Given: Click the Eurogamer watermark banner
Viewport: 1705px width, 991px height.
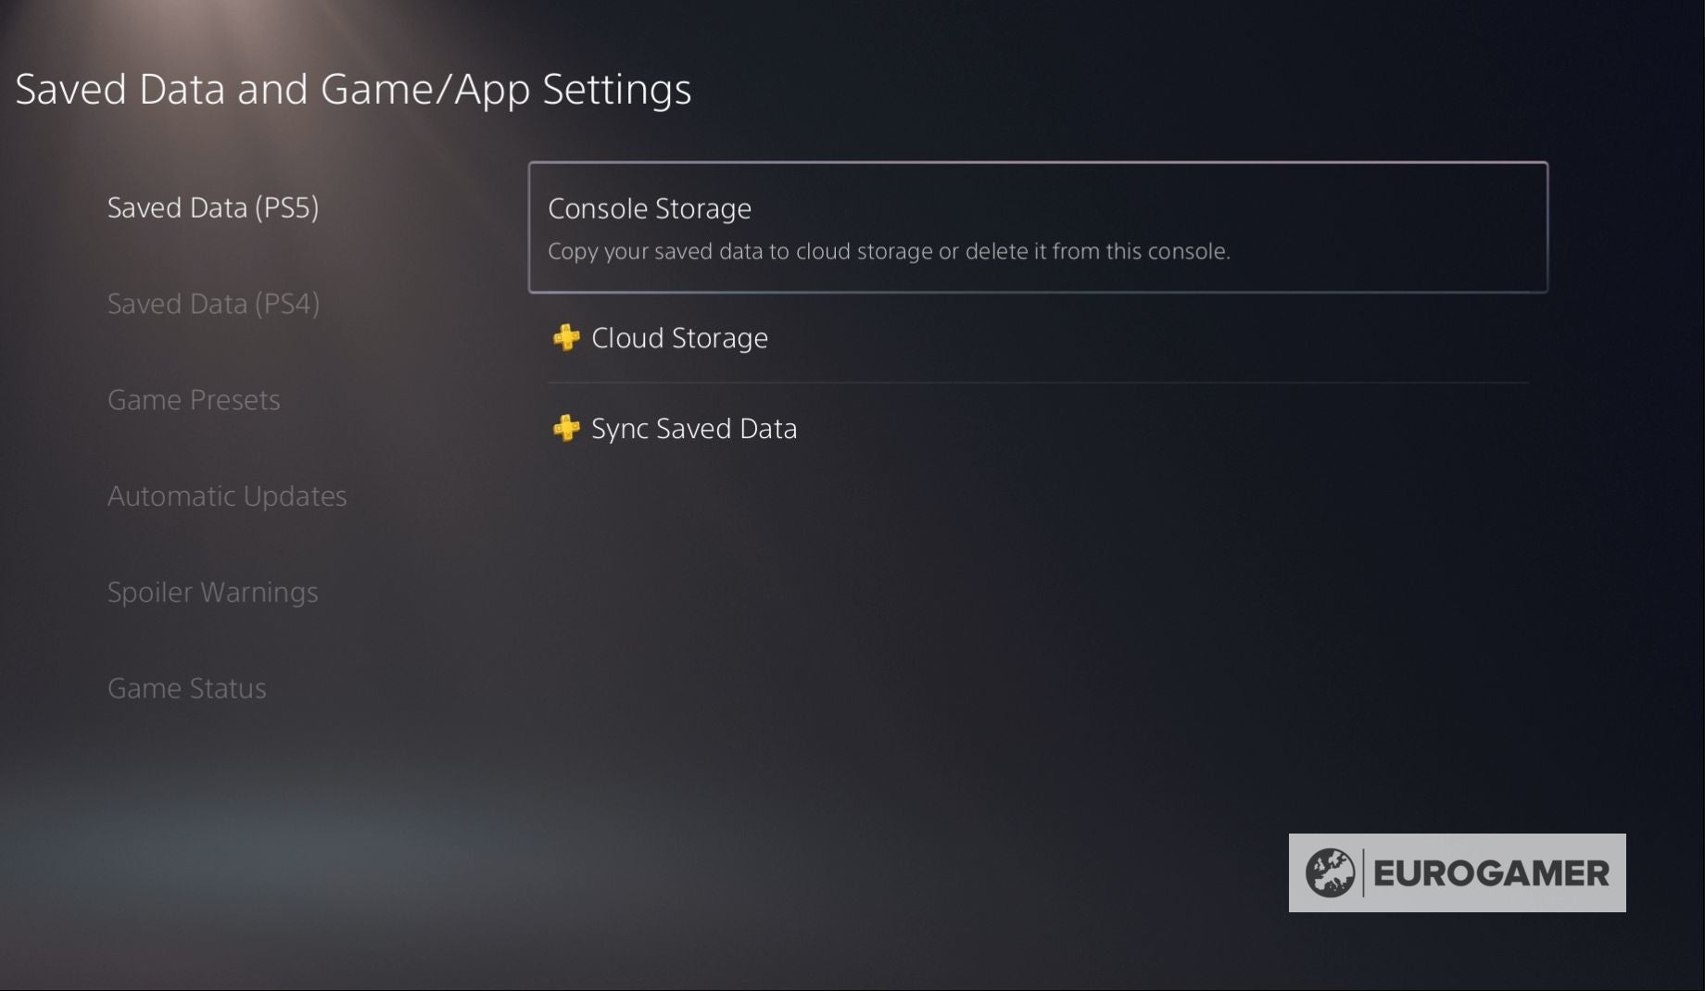Looking at the screenshot, I should click(x=1457, y=872).
